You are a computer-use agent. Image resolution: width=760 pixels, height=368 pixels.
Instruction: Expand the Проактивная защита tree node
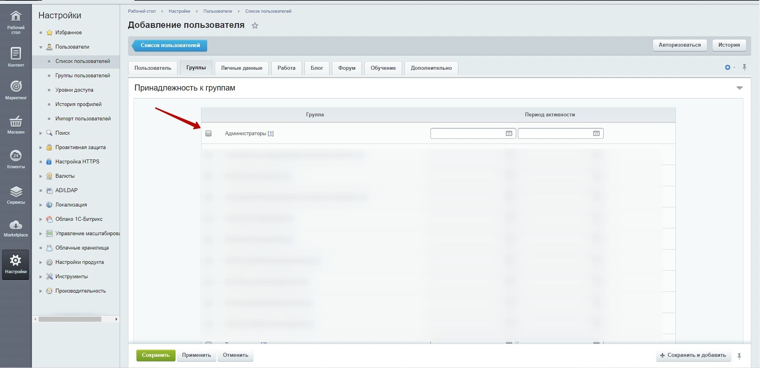coord(41,148)
